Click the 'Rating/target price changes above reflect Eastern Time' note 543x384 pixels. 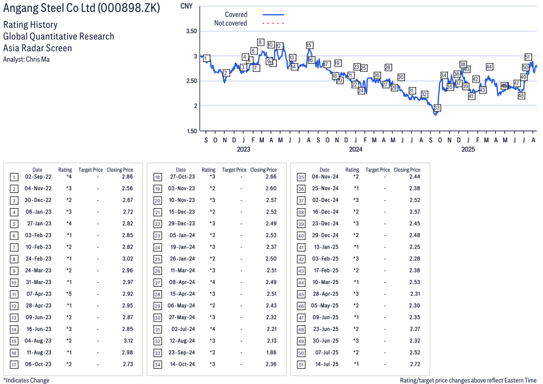coord(468,380)
